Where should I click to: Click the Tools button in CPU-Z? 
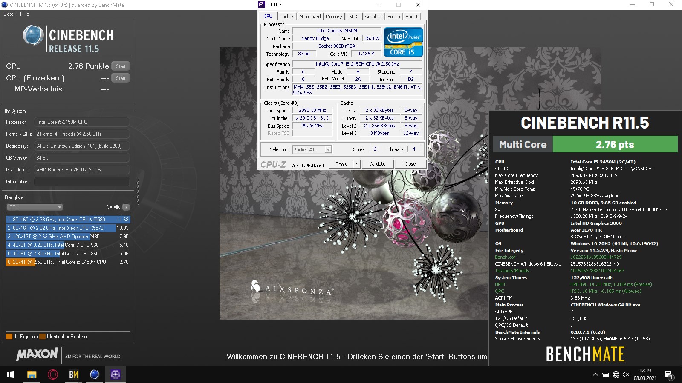click(341, 164)
